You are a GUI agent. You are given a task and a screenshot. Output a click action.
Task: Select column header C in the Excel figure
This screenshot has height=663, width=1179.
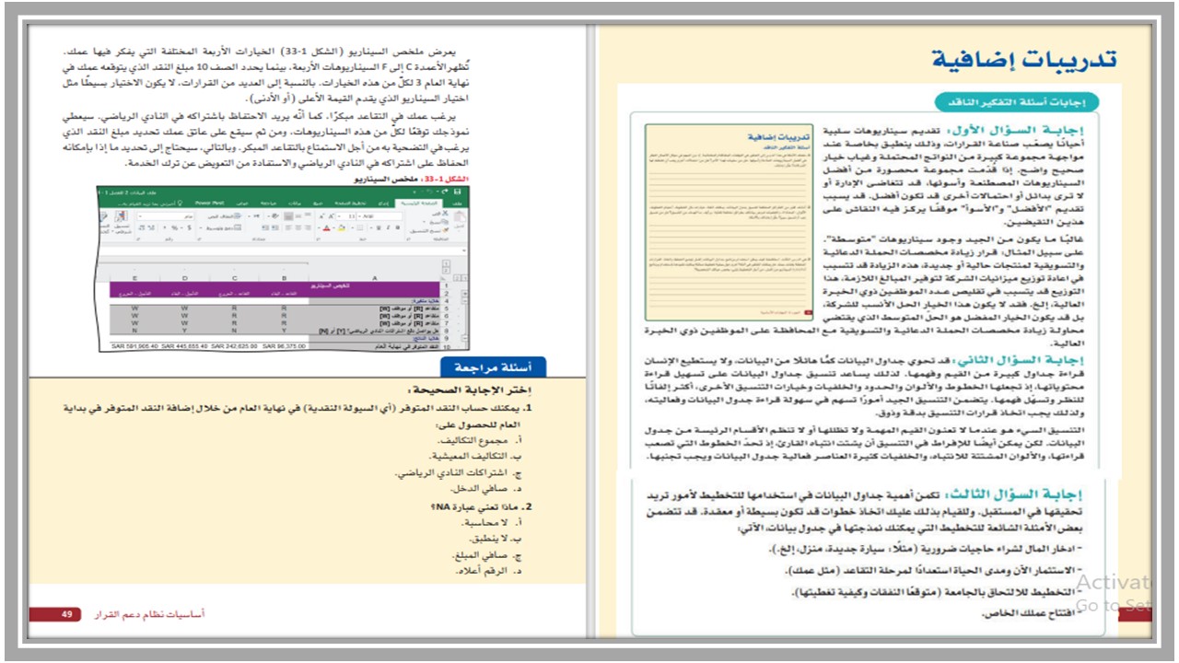point(234,278)
